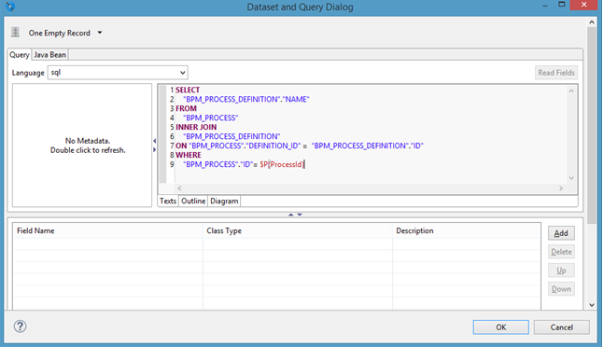Click the query editor down scroll arrow

pyautogui.click(x=571, y=178)
